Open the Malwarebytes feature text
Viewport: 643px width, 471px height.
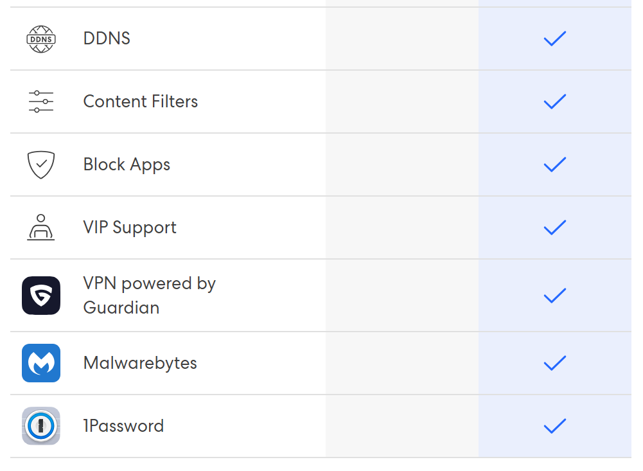pos(140,363)
